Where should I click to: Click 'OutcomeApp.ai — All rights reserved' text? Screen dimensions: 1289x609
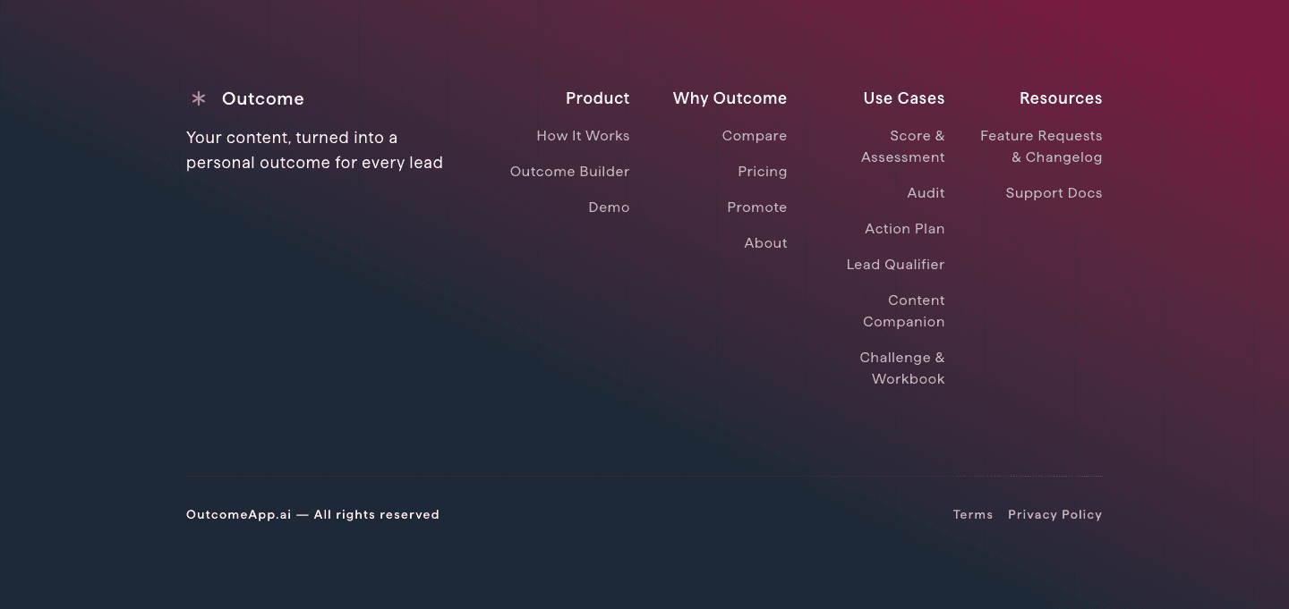point(312,514)
